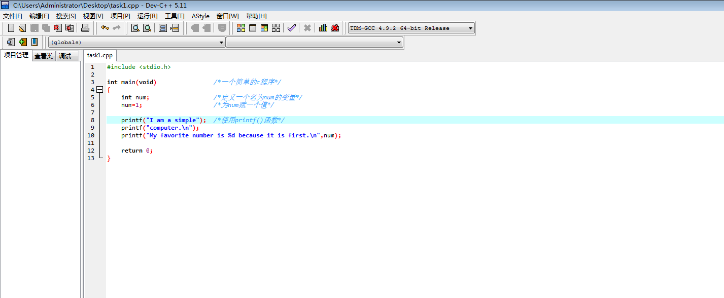Click the #include <stdio.h> line
724x298 pixels.
click(x=139, y=67)
